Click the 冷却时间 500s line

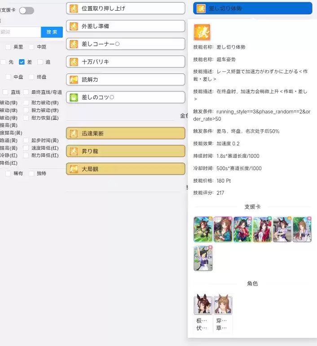(x=227, y=168)
